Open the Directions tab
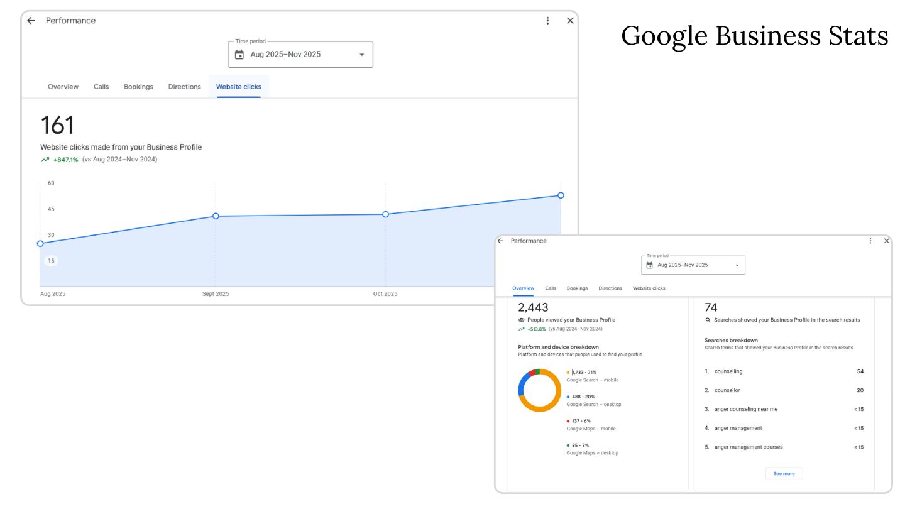Screen dimensions: 905x509 click(x=184, y=86)
